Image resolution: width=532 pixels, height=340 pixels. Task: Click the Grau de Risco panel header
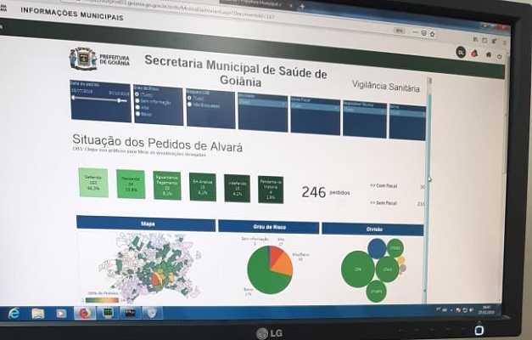269,227
